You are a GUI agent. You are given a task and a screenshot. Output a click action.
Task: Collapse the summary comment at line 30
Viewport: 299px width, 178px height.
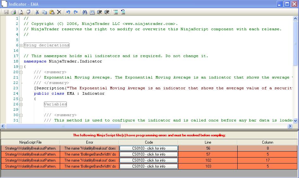[21, 115]
